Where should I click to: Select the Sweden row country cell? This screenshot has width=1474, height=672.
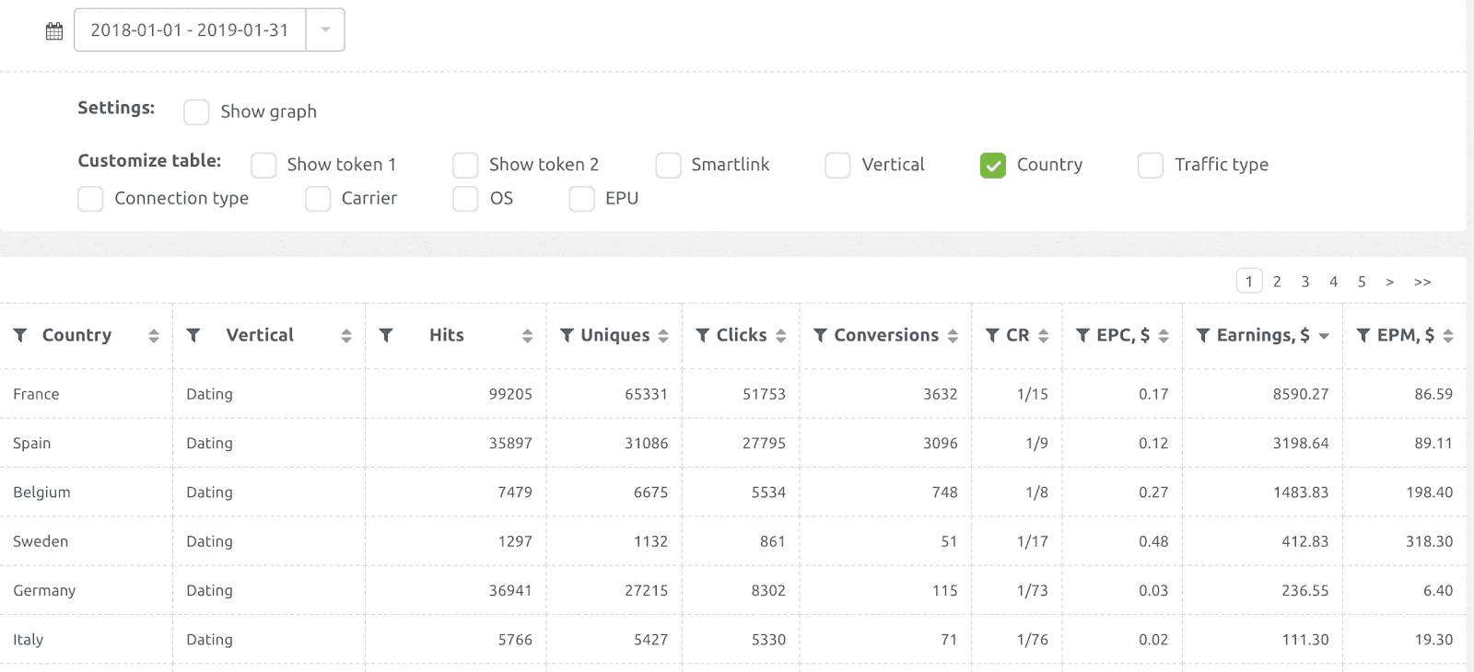click(87, 541)
